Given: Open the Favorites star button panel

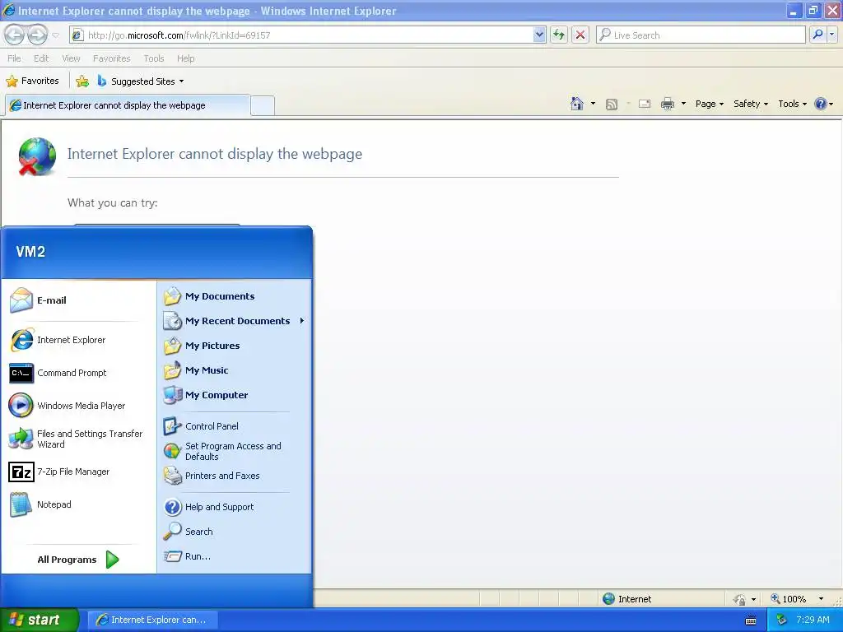Looking at the screenshot, I should point(32,81).
